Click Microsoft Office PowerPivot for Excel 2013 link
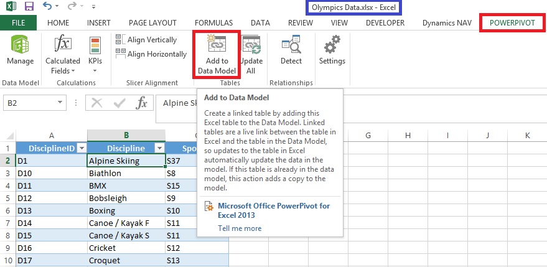This screenshot has height=267, width=547. [274, 210]
